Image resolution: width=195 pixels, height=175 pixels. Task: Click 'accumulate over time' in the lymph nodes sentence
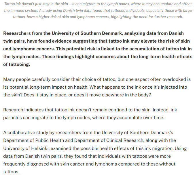[x=140, y=117]
